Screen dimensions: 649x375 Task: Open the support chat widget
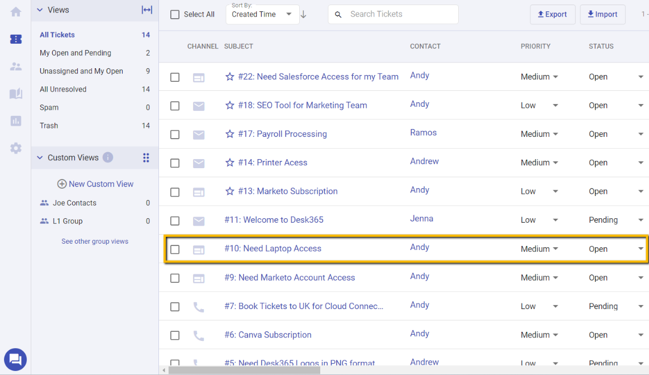[15, 360]
